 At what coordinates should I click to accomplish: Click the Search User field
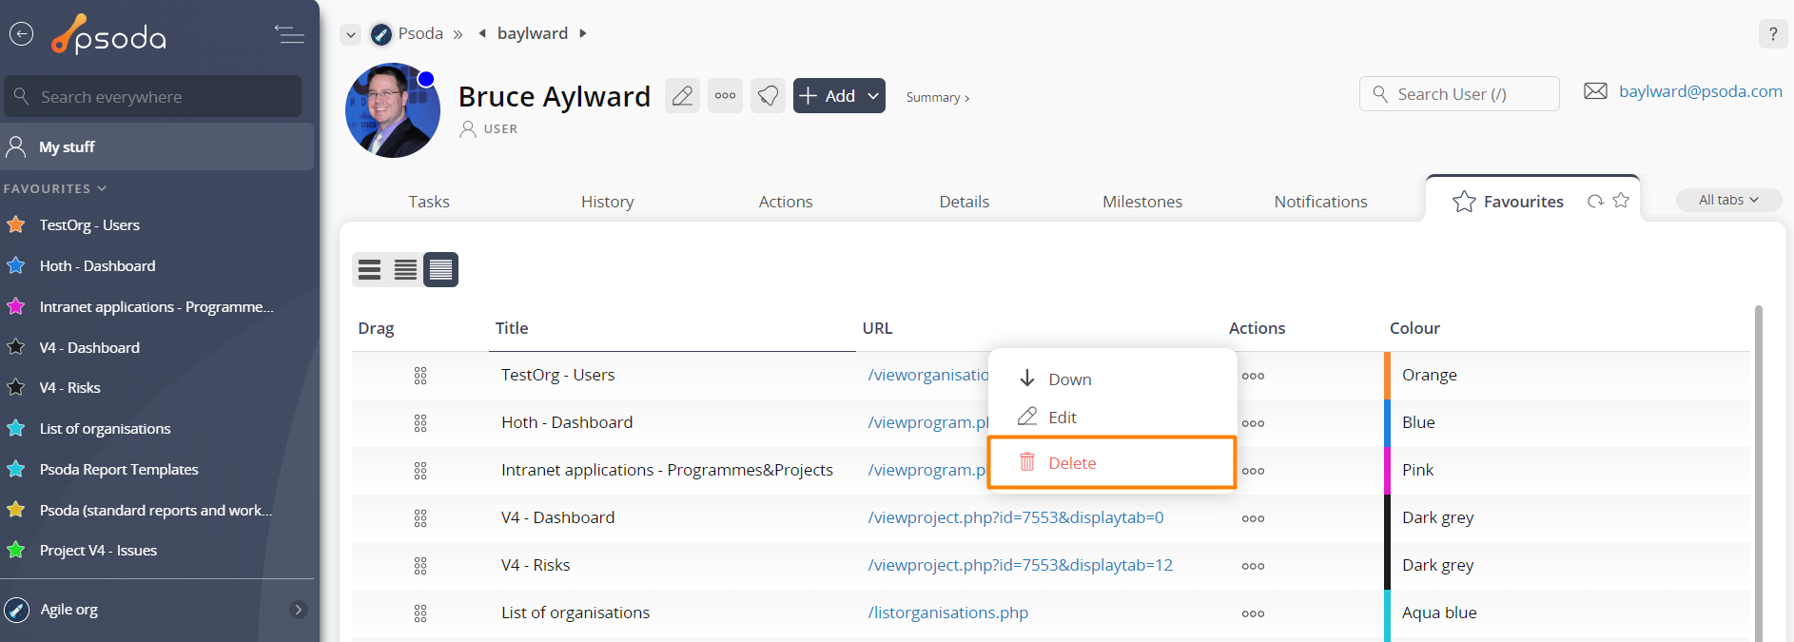[1459, 93]
